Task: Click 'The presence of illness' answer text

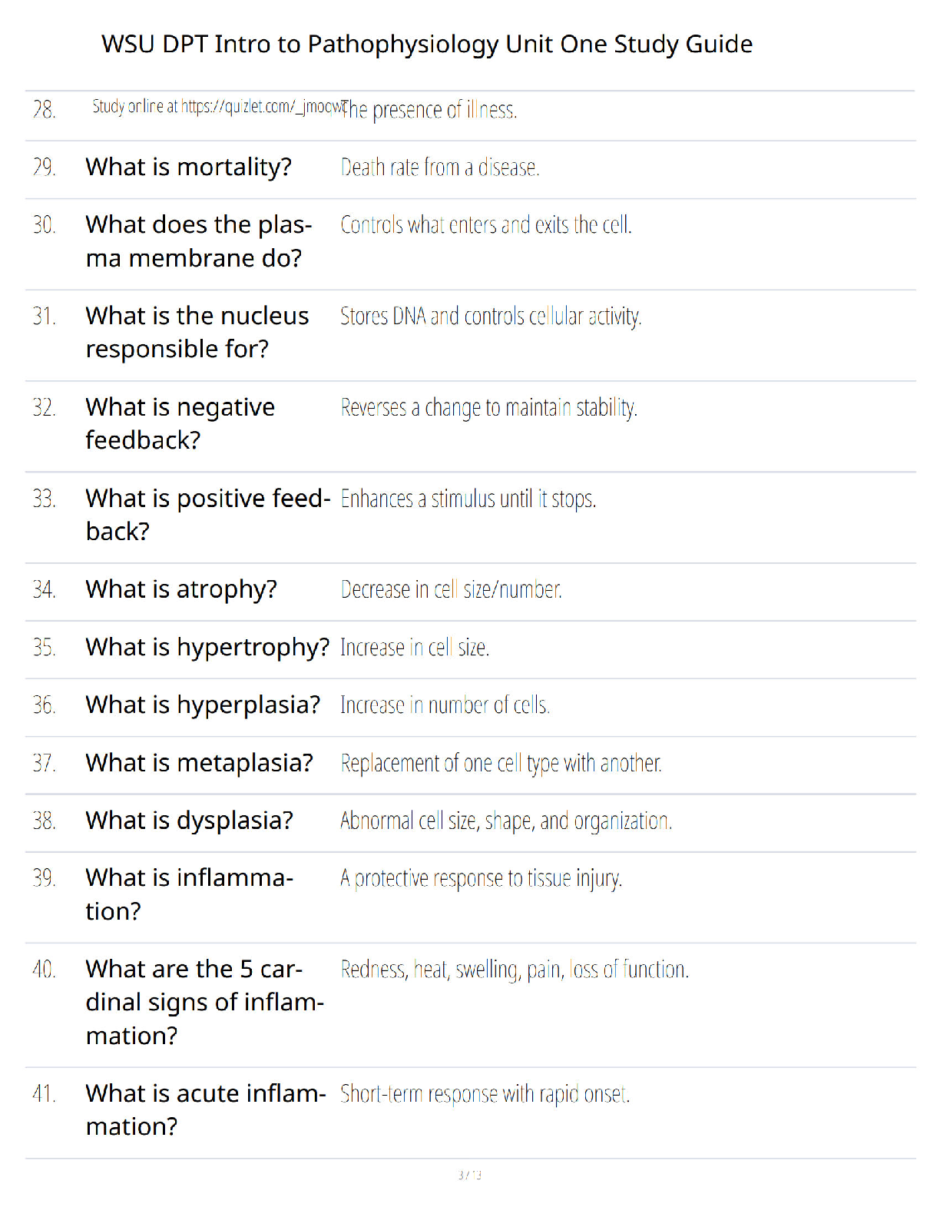Action: click(x=430, y=110)
